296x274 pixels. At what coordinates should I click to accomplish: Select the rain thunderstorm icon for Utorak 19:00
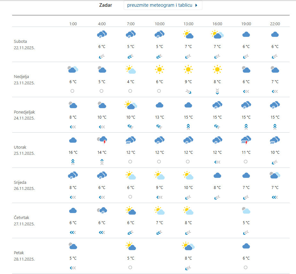pyautogui.click(x=246, y=140)
